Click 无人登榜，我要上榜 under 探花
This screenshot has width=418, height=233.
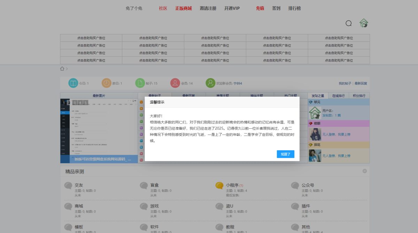pos(336,156)
